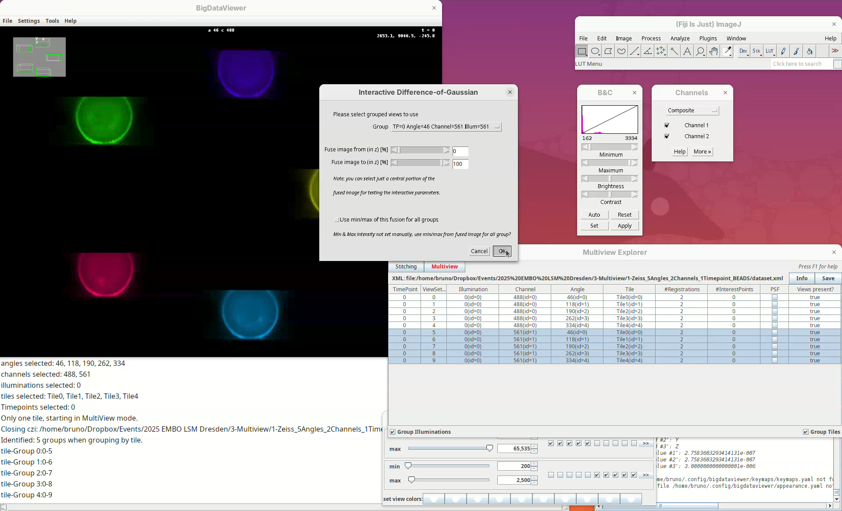Select the Polygon selection tool
Screen dimensions: 842x511
point(608,51)
